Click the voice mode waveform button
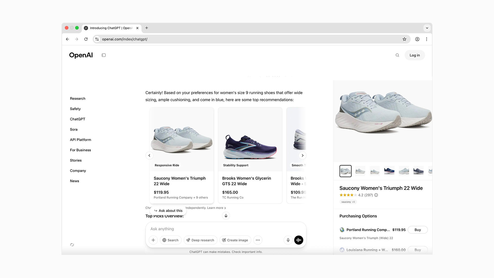Image resolution: width=494 pixels, height=278 pixels. 298,240
